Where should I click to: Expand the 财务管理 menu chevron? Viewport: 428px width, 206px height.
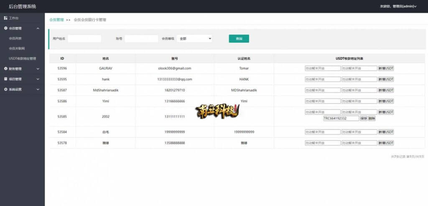click(38, 69)
